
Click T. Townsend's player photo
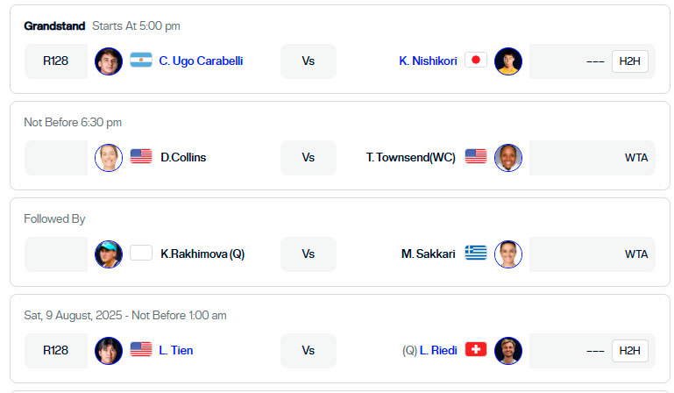(x=508, y=158)
